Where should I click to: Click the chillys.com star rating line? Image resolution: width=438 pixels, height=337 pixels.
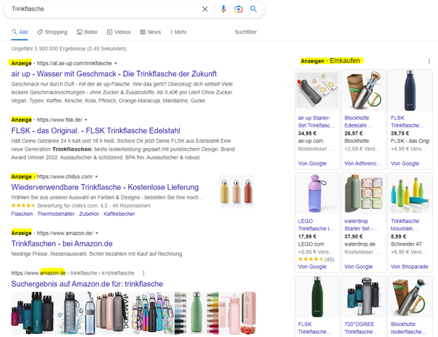tap(80, 206)
